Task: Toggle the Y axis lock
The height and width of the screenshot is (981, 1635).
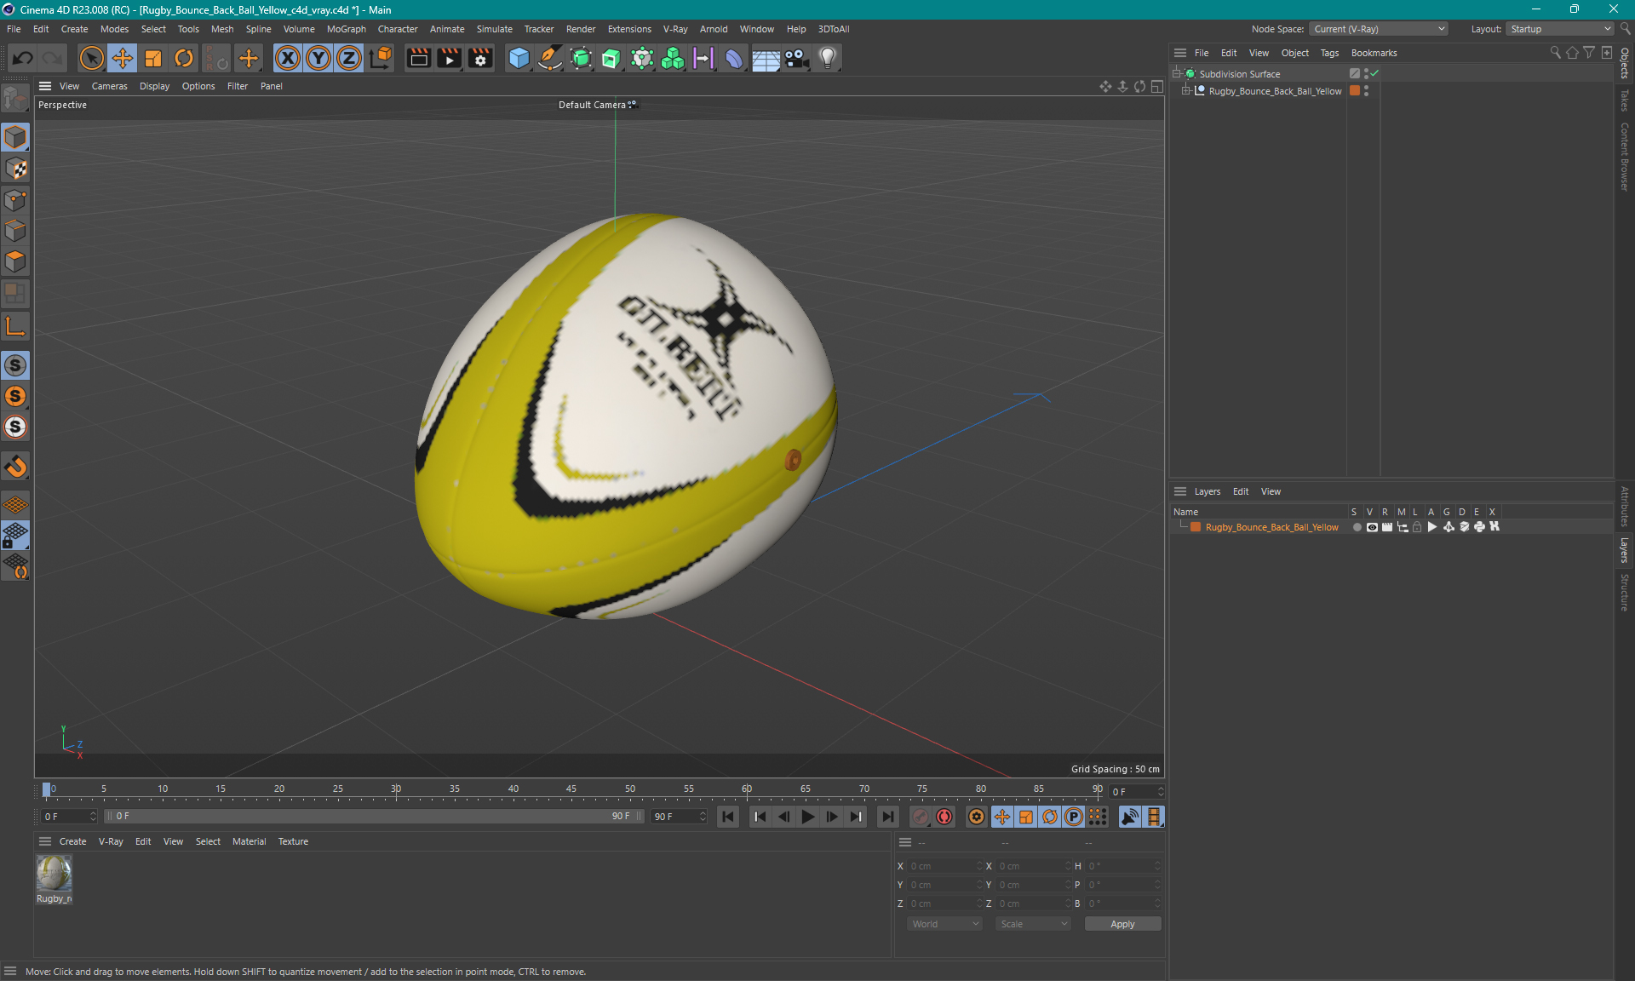Action: coord(318,58)
